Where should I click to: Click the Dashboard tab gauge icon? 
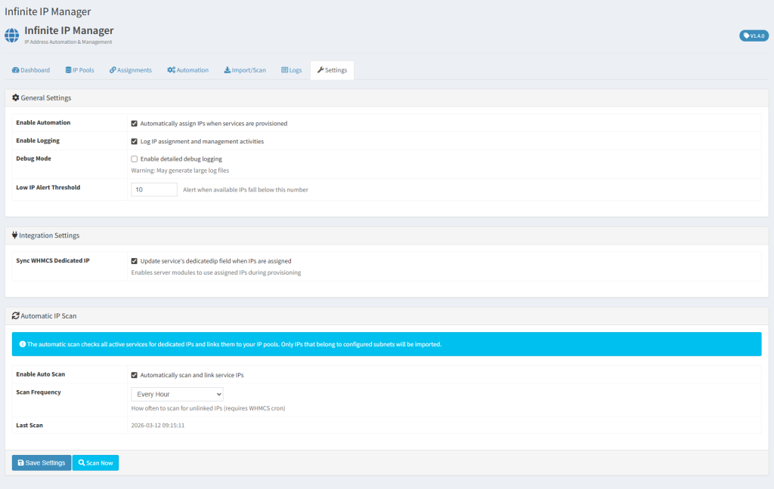tap(15, 70)
